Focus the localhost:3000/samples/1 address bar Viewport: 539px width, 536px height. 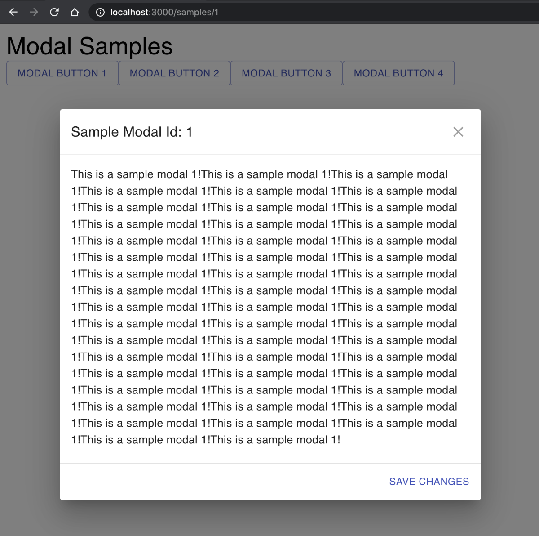point(314,12)
